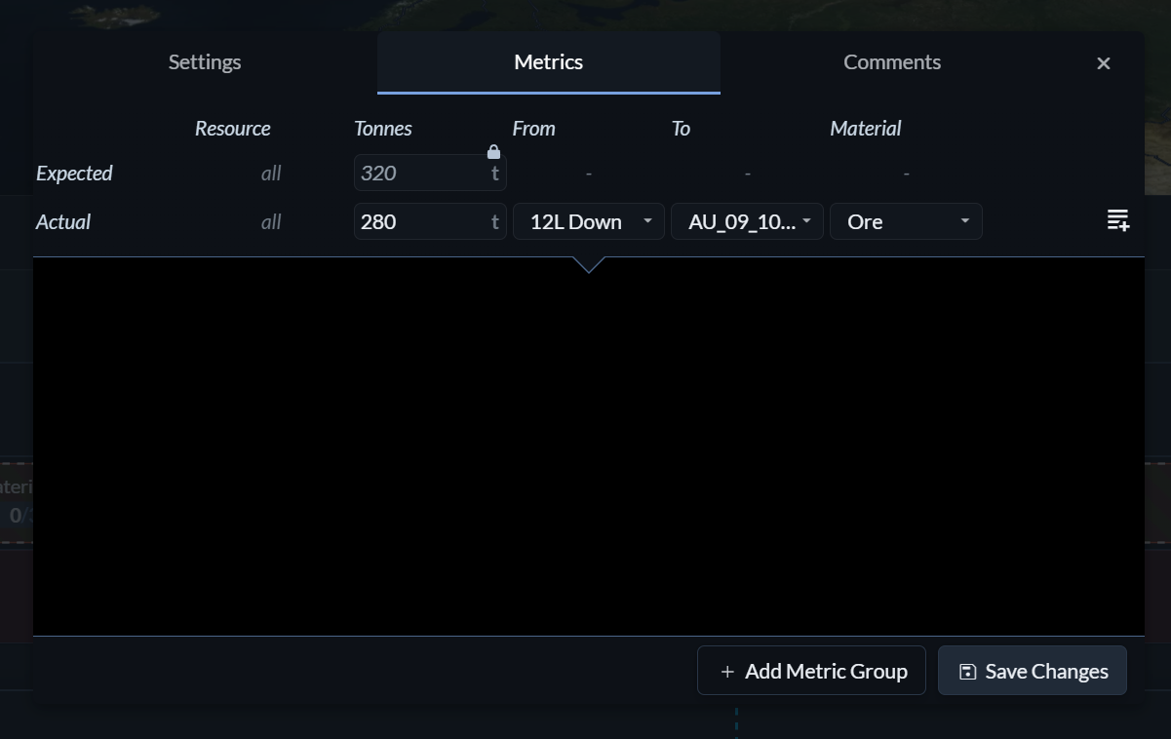
Task: Click the Tonnes column header
Action: coord(383,129)
